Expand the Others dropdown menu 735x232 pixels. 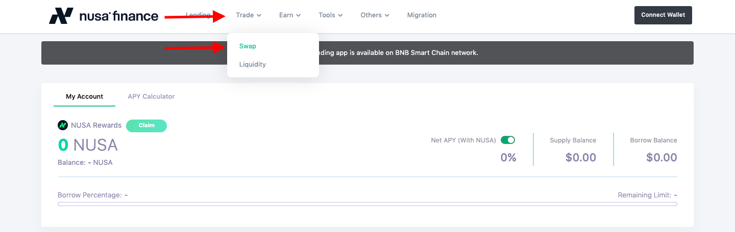point(375,15)
